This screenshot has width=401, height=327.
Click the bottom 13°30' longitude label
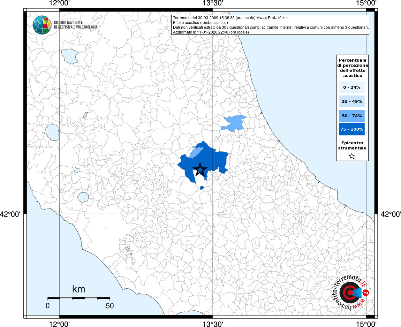tap(213, 324)
